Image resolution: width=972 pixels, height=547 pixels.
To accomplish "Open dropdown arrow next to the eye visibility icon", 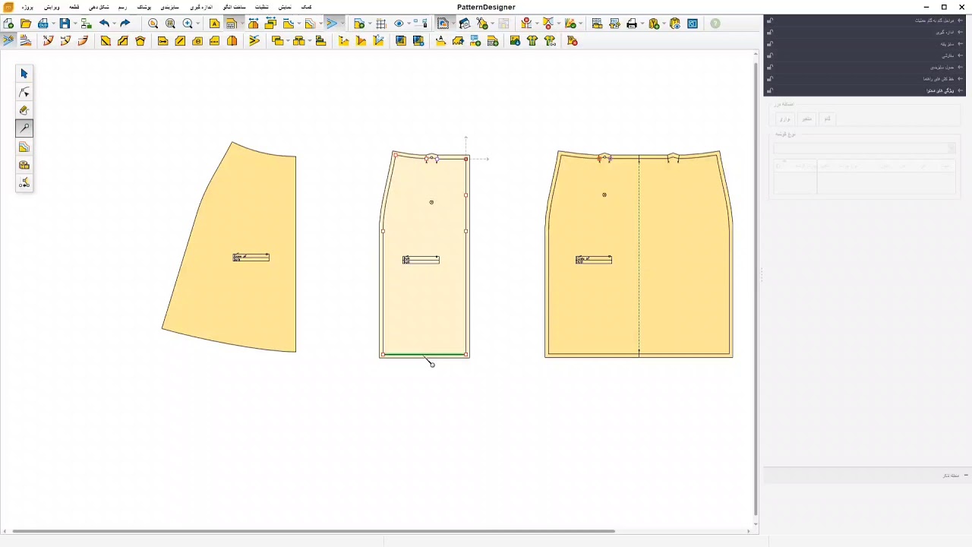I will [x=409, y=24].
